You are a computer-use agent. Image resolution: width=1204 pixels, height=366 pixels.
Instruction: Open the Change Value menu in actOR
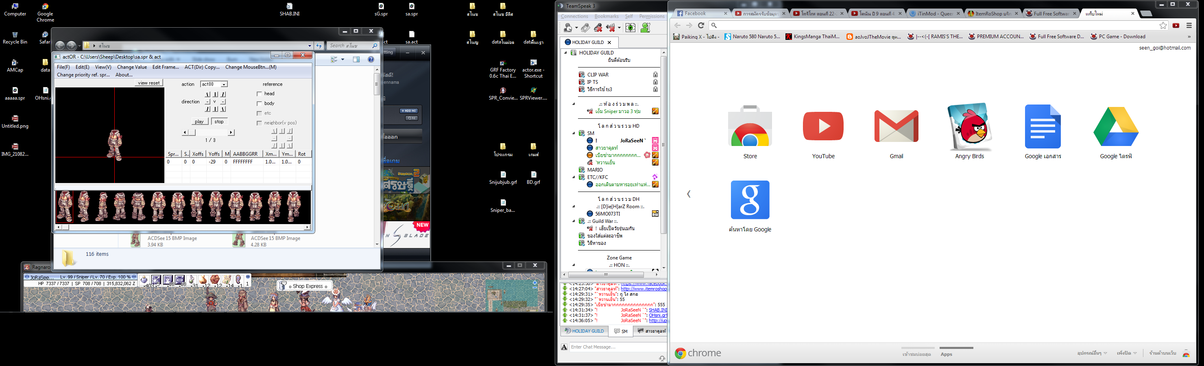pyautogui.click(x=132, y=68)
